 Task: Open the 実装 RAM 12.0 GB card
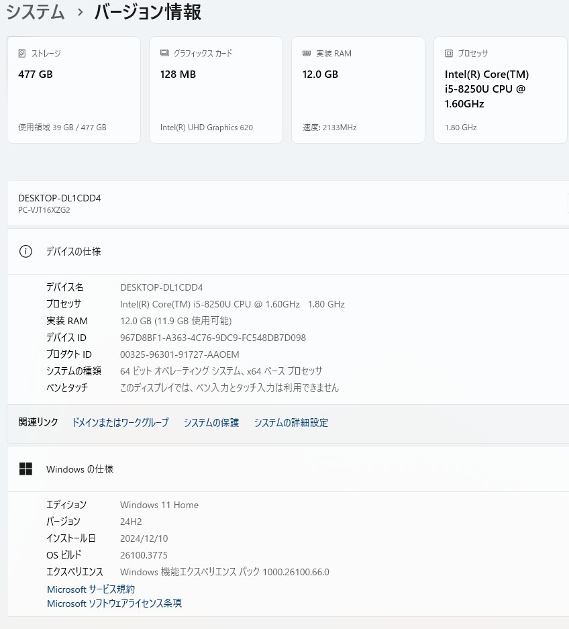358,90
